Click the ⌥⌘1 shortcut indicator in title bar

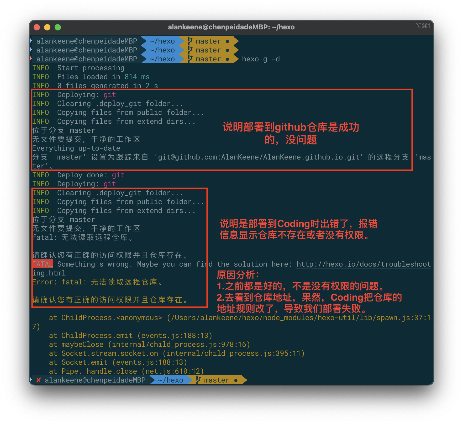(423, 26)
